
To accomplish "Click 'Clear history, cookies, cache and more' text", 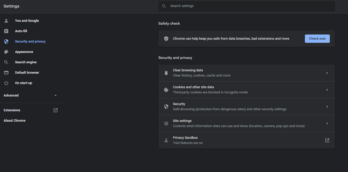I will [x=202, y=75].
